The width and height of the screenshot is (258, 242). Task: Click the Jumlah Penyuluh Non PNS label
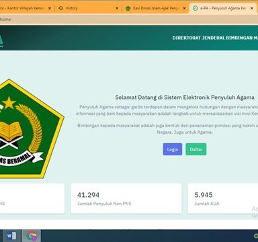[x=104, y=204]
